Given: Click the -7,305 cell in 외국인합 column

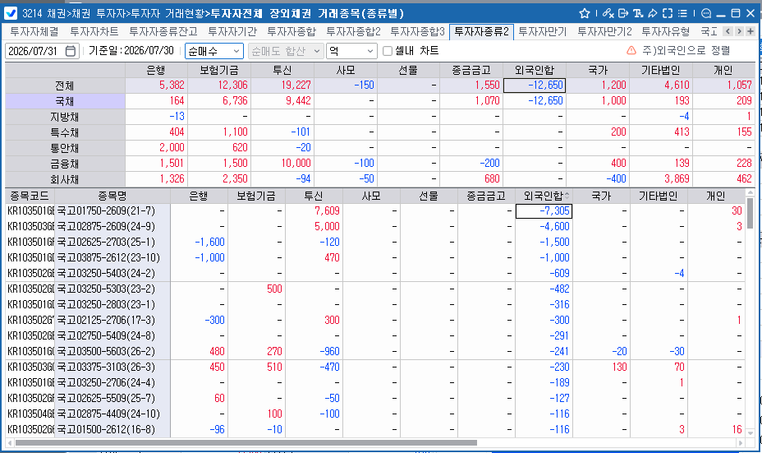Looking at the screenshot, I should pyautogui.click(x=544, y=210).
